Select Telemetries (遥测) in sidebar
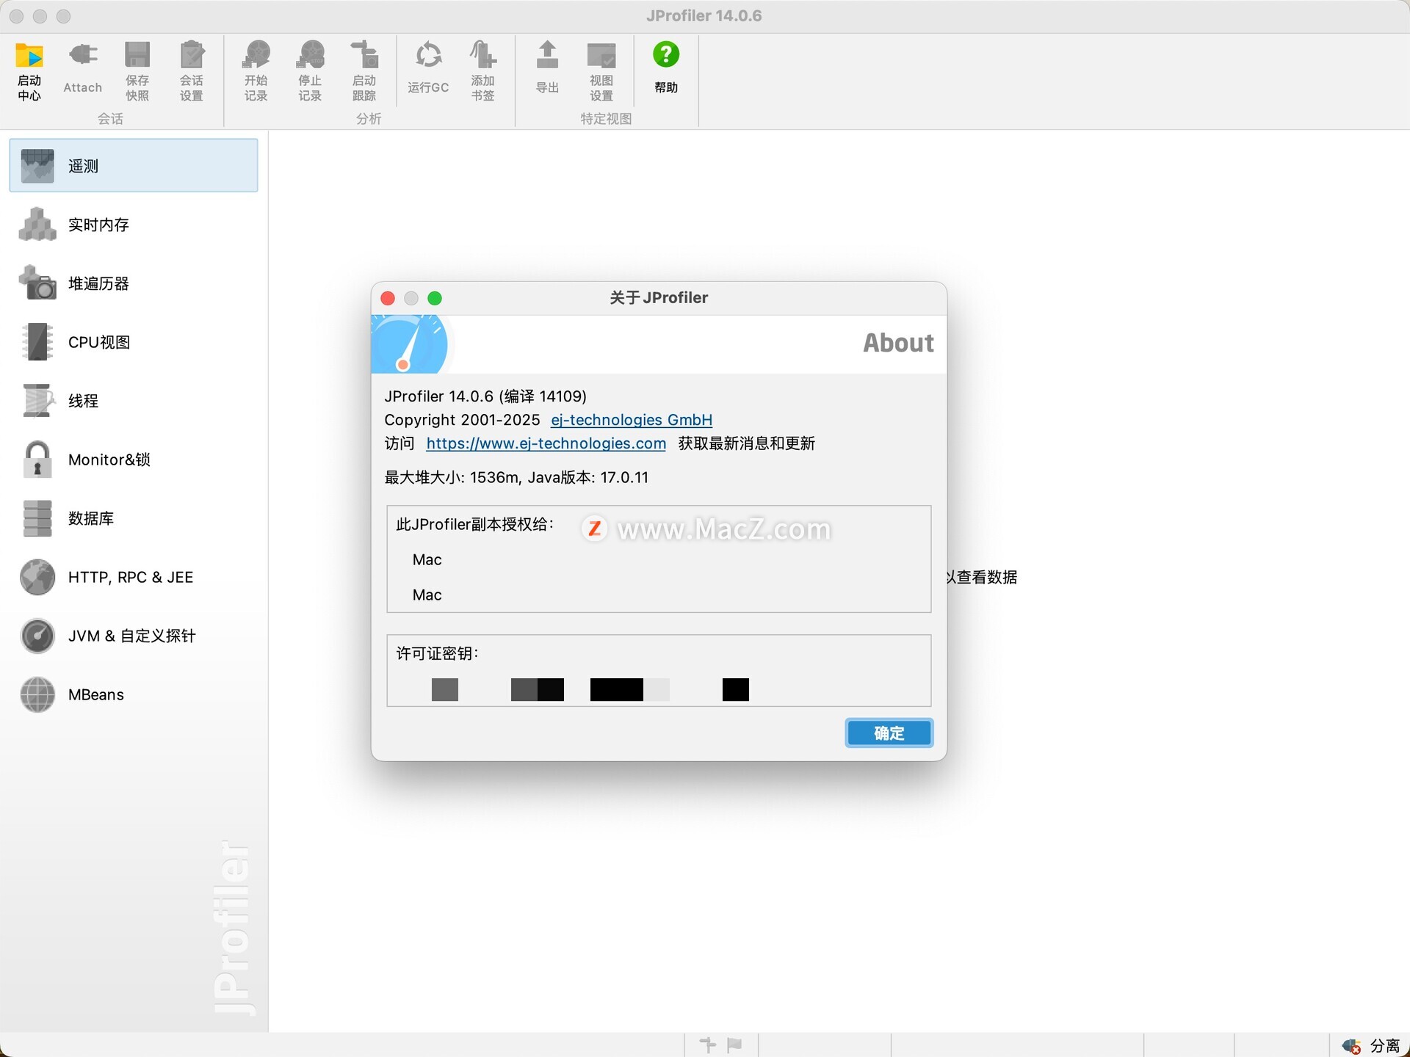 tap(134, 166)
